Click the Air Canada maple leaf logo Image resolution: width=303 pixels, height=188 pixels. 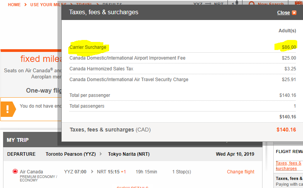[x=15, y=171]
